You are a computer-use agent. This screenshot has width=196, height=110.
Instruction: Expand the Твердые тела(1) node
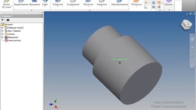2,28
